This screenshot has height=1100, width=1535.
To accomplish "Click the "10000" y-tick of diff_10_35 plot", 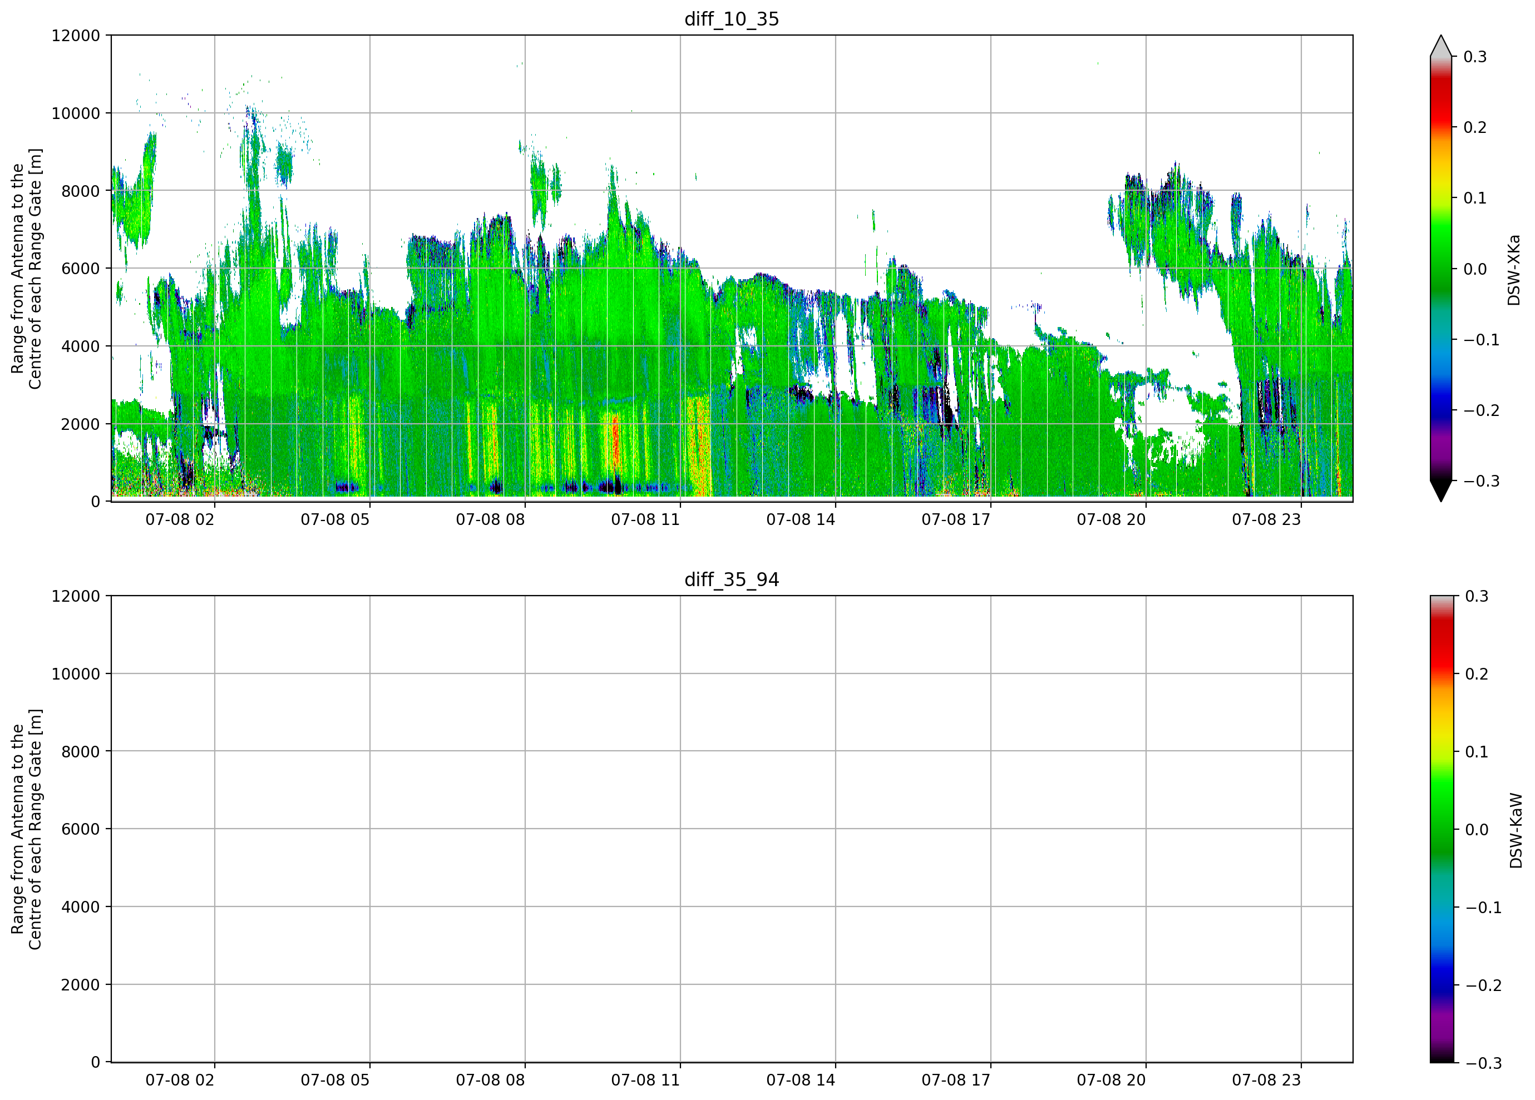I will click(x=76, y=113).
